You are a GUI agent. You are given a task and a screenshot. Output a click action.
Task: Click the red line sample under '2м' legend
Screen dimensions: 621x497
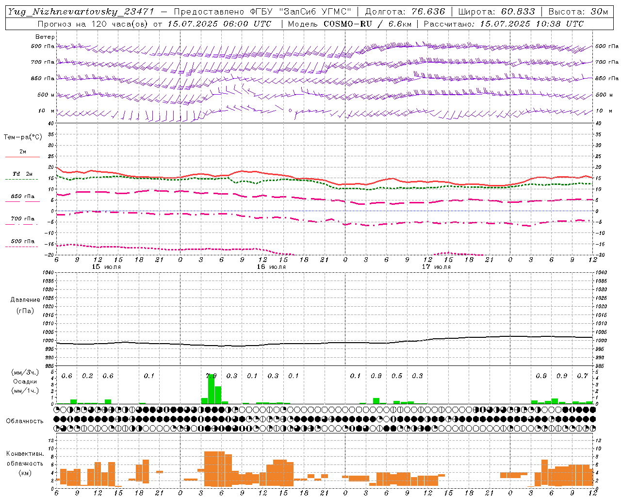[x=22, y=157]
